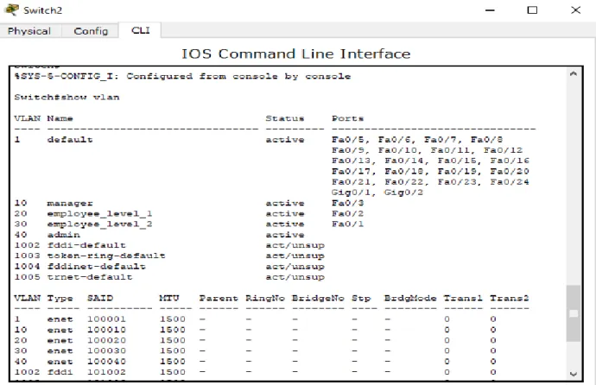Click the Switch2 window app icon
Image resolution: width=596 pixels, height=385 pixels.
(11, 9)
